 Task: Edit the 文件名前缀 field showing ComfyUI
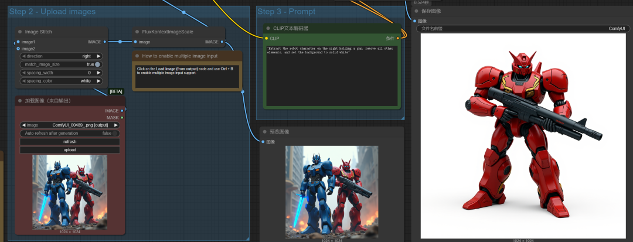tap(523, 29)
